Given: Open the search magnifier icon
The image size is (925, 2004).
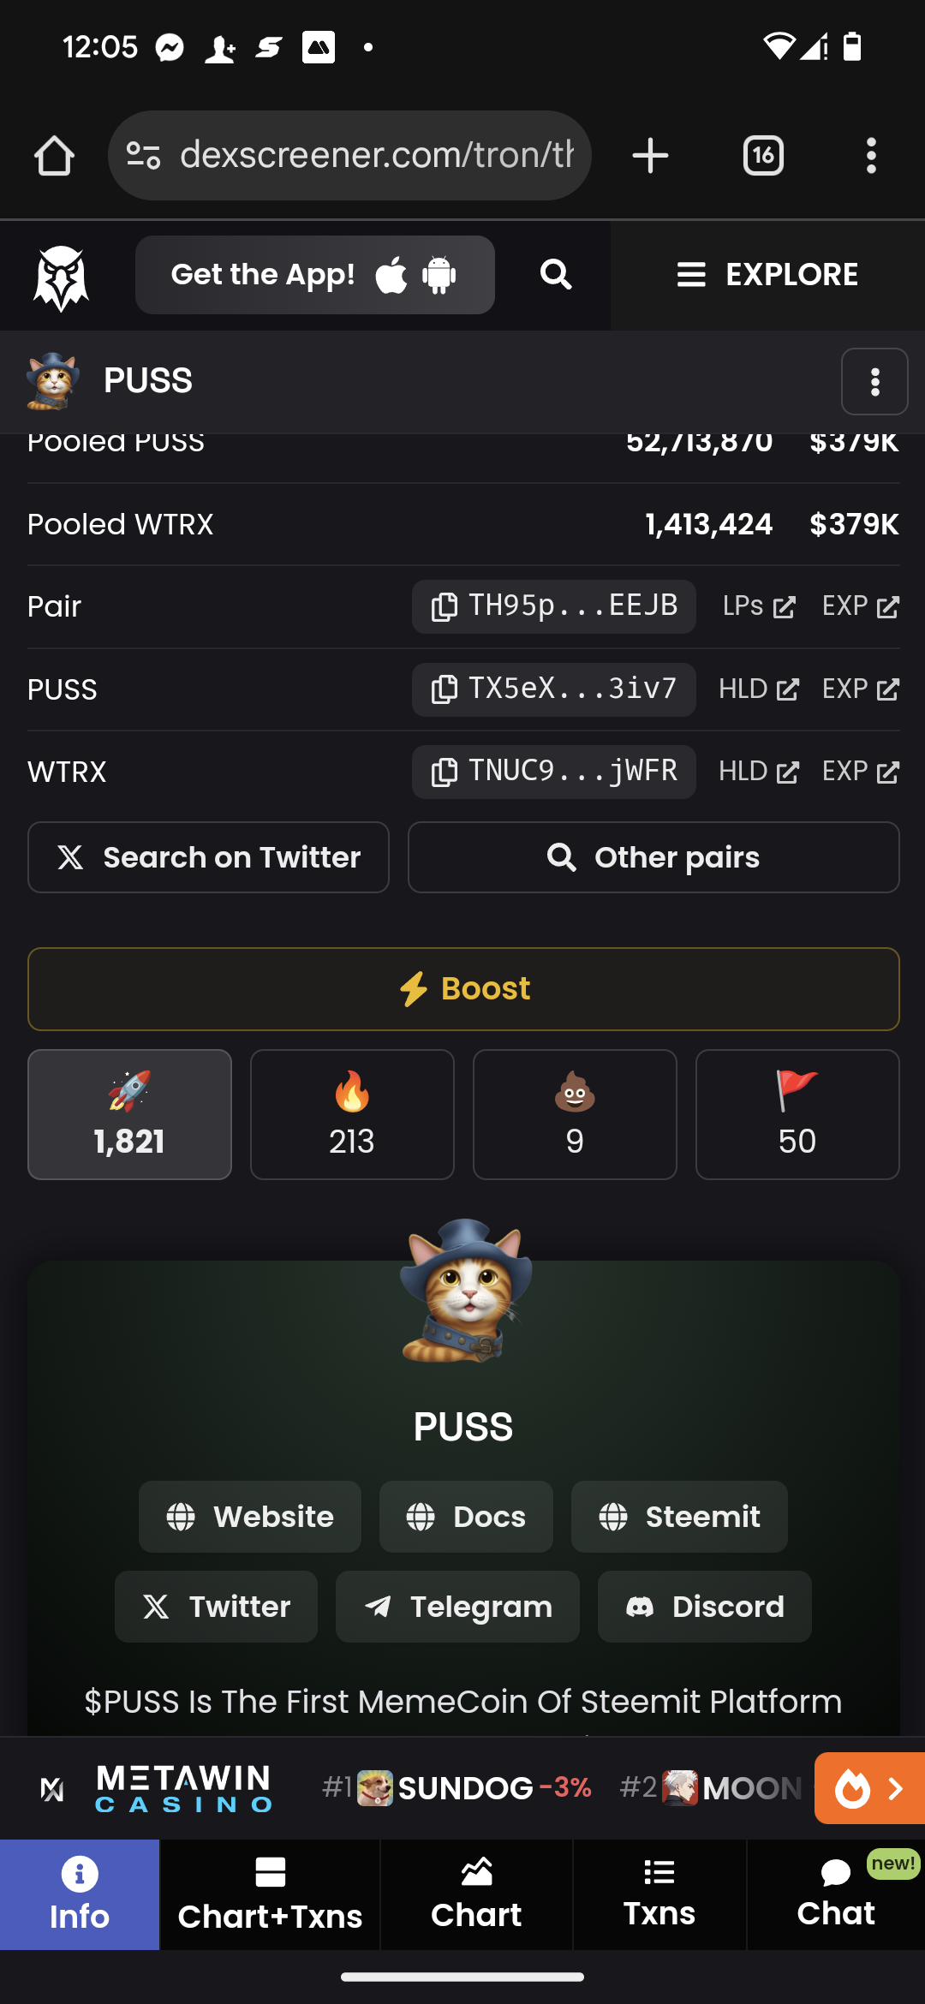Looking at the screenshot, I should pyautogui.click(x=556, y=275).
